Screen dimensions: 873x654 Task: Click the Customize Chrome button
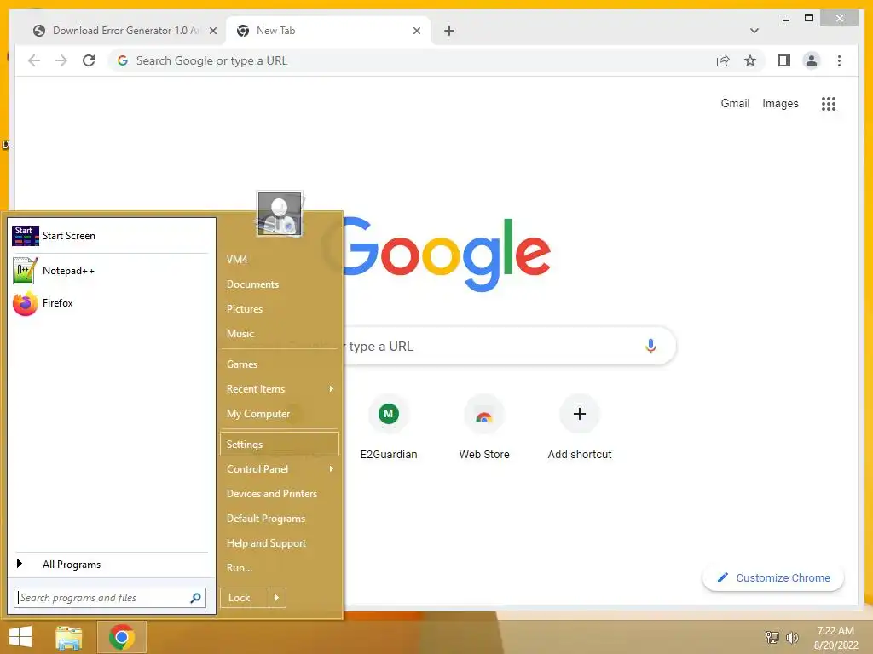773,578
